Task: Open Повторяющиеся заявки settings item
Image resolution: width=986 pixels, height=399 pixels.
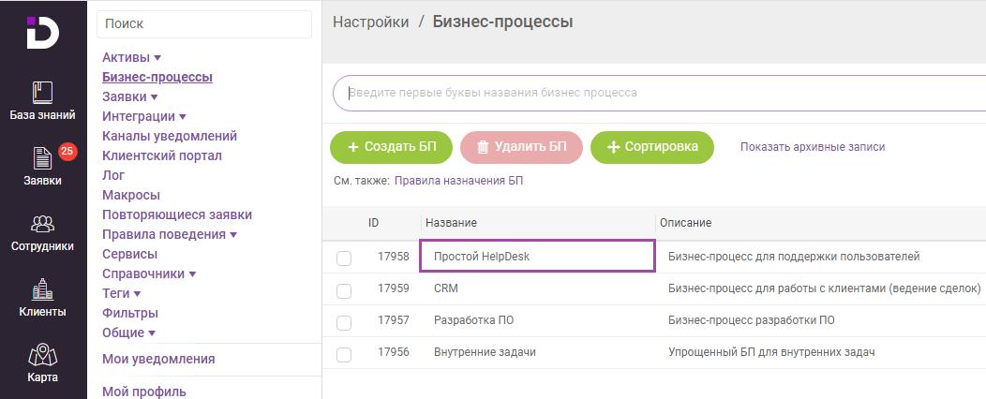Action: (x=177, y=214)
